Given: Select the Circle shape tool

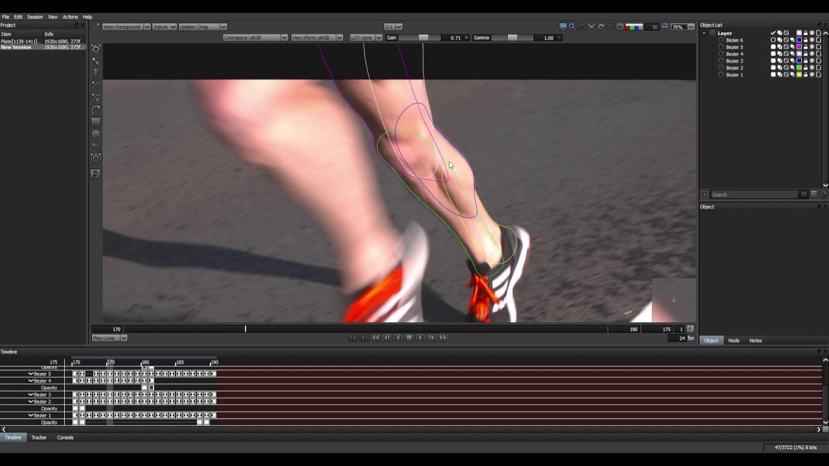Looking at the screenshot, I should tap(96, 134).
